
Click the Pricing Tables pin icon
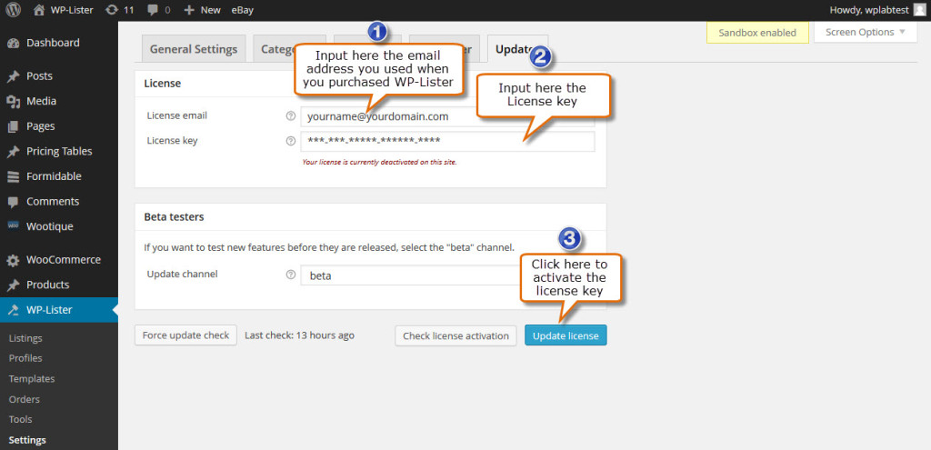tap(13, 152)
